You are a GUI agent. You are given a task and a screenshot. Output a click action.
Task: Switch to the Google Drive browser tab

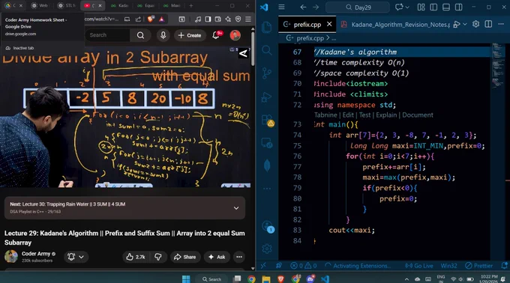13,5
